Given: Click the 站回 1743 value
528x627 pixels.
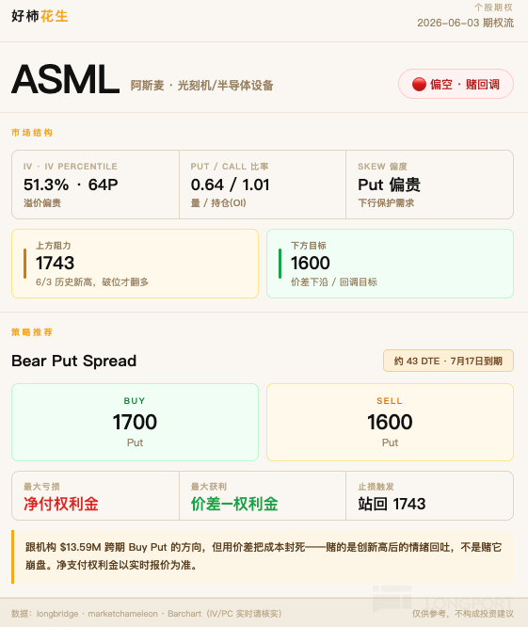Looking at the screenshot, I should [392, 504].
